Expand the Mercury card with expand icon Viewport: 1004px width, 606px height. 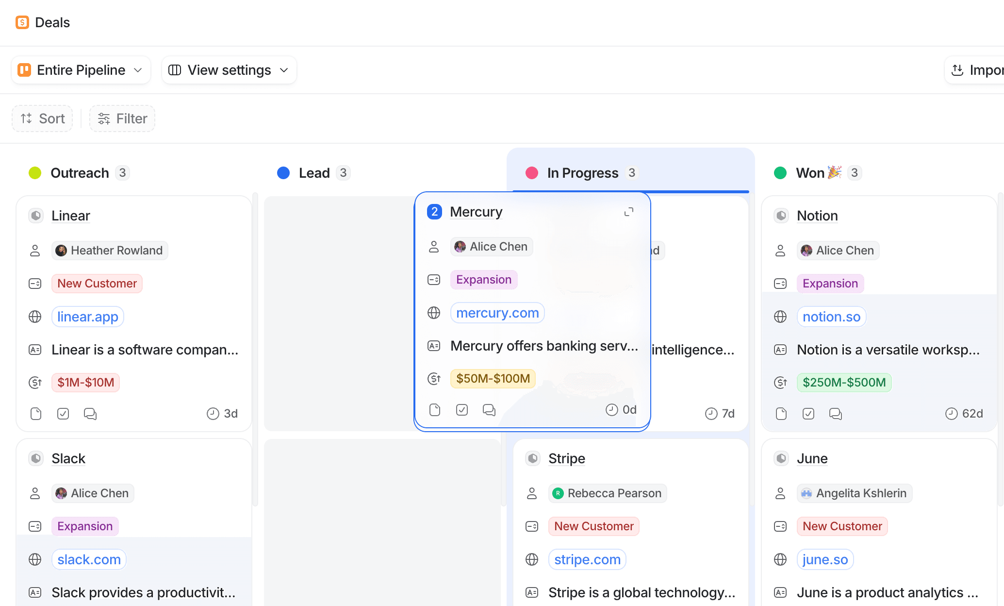click(629, 212)
